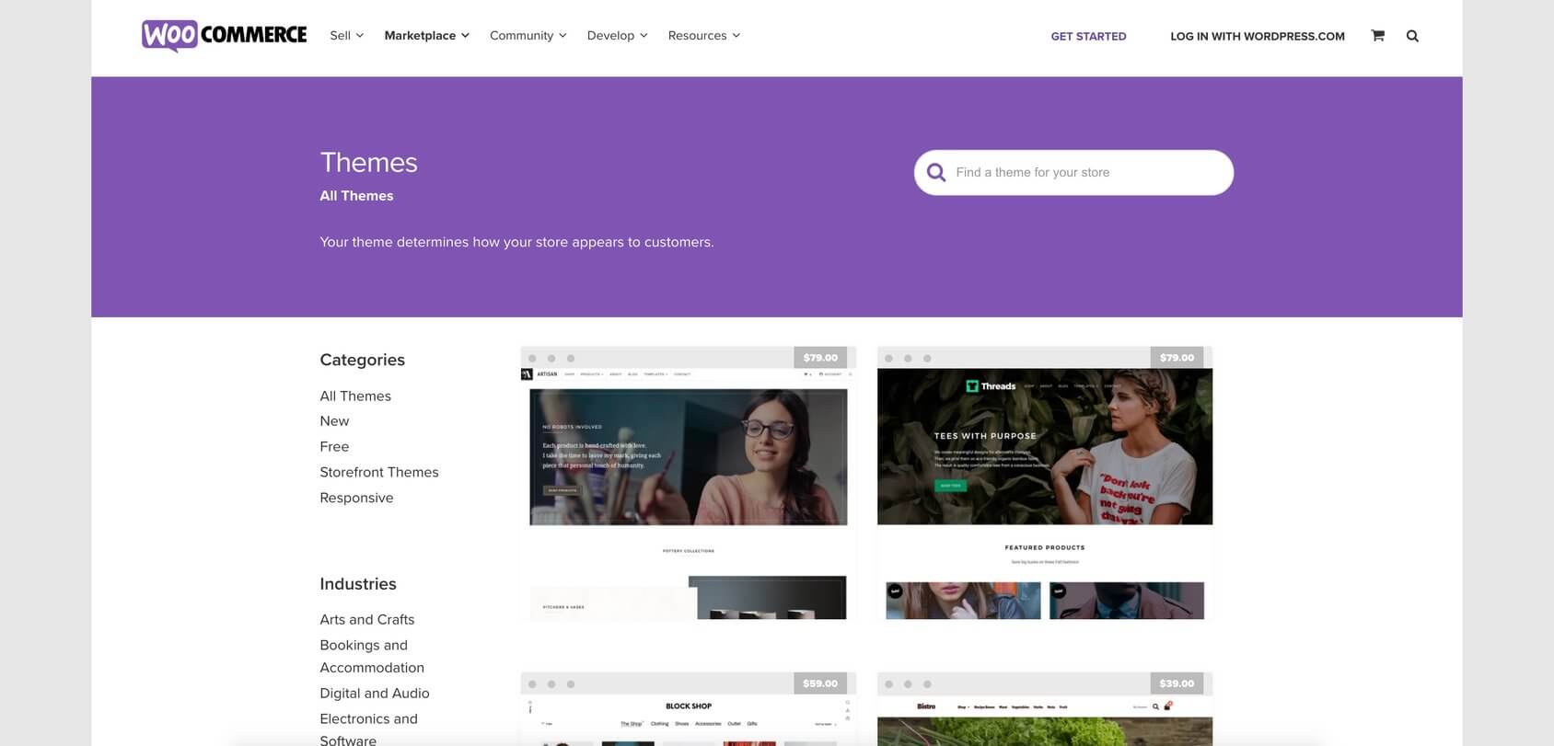Click the $79.00 price tag on Threads
The width and height of the screenshot is (1554, 746).
[1177, 358]
